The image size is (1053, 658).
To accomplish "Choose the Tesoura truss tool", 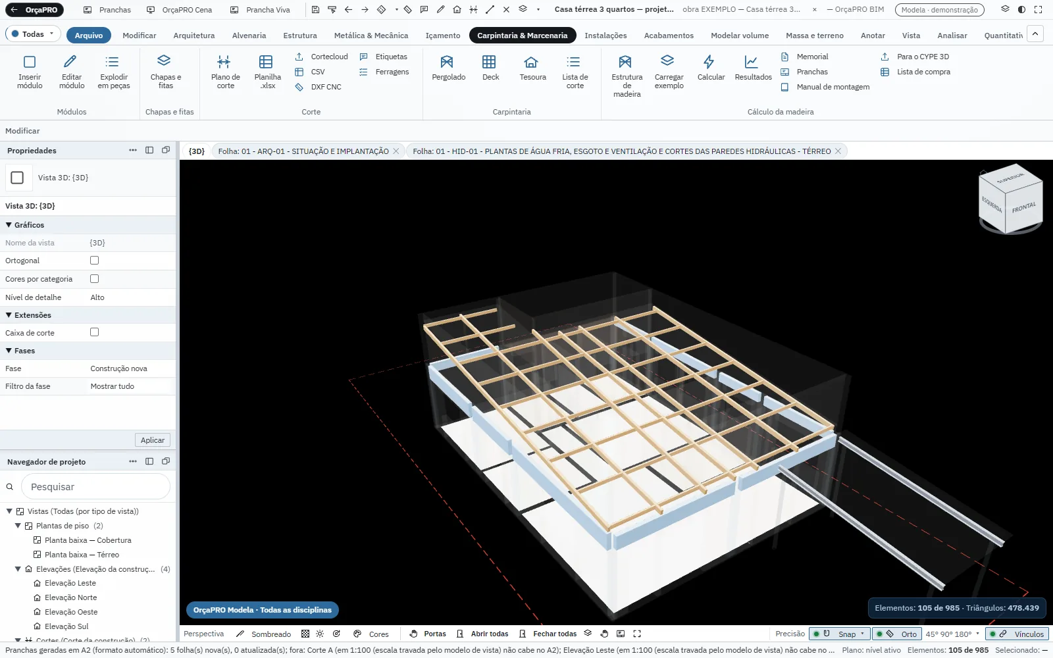I will coord(532,68).
